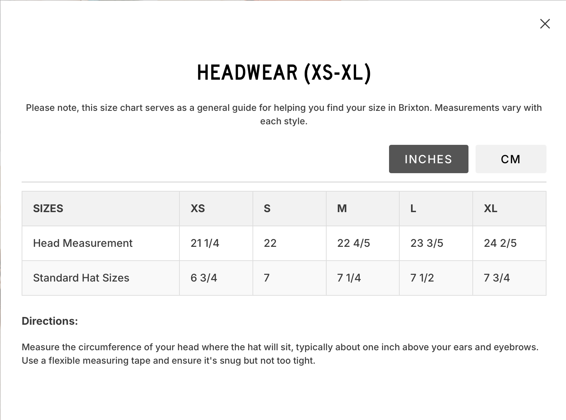
Task: Click the 7 1/4 hat size cell
Action: [349, 278]
